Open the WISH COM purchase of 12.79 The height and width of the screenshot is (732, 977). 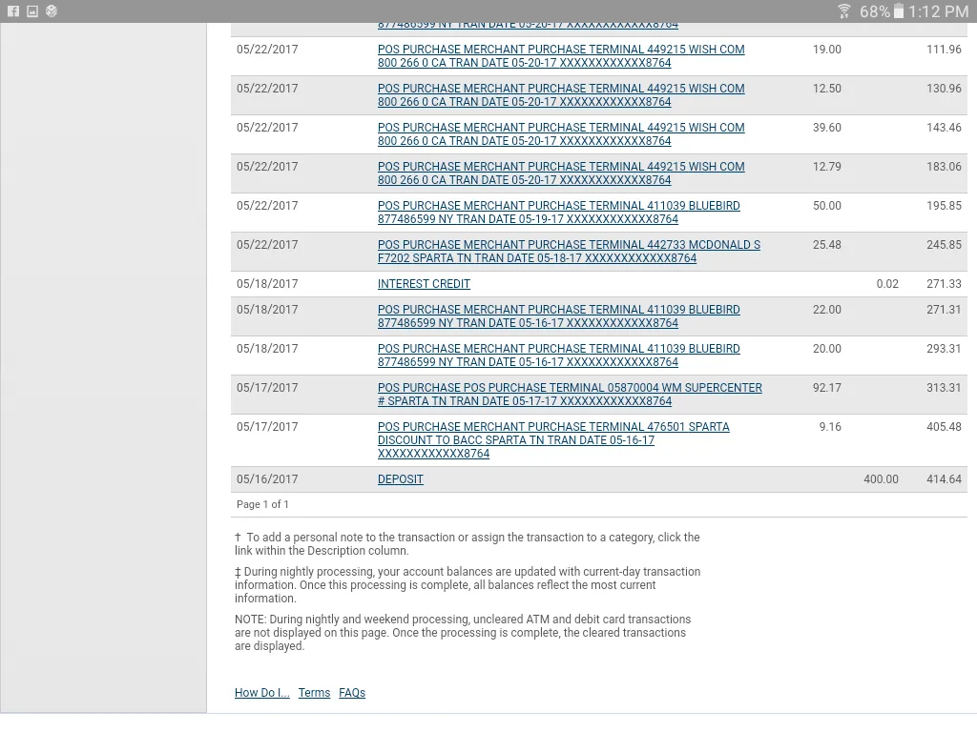pyautogui.click(x=561, y=173)
